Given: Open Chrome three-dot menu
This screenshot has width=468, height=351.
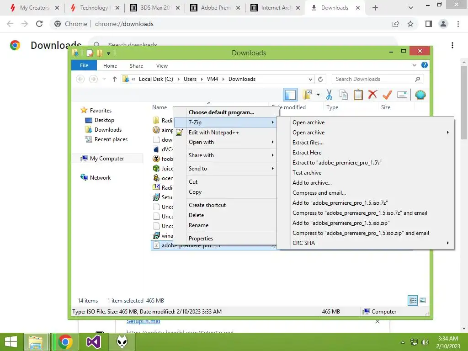Looking at the screenshot, I should pyautogui.click(x=458, y=24).
